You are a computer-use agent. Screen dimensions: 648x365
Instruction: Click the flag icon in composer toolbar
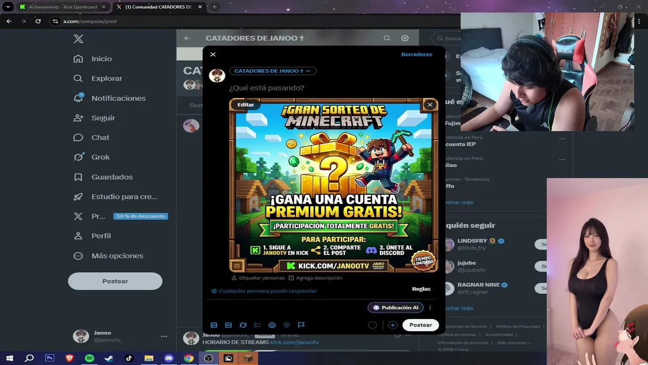coord(301,325)
